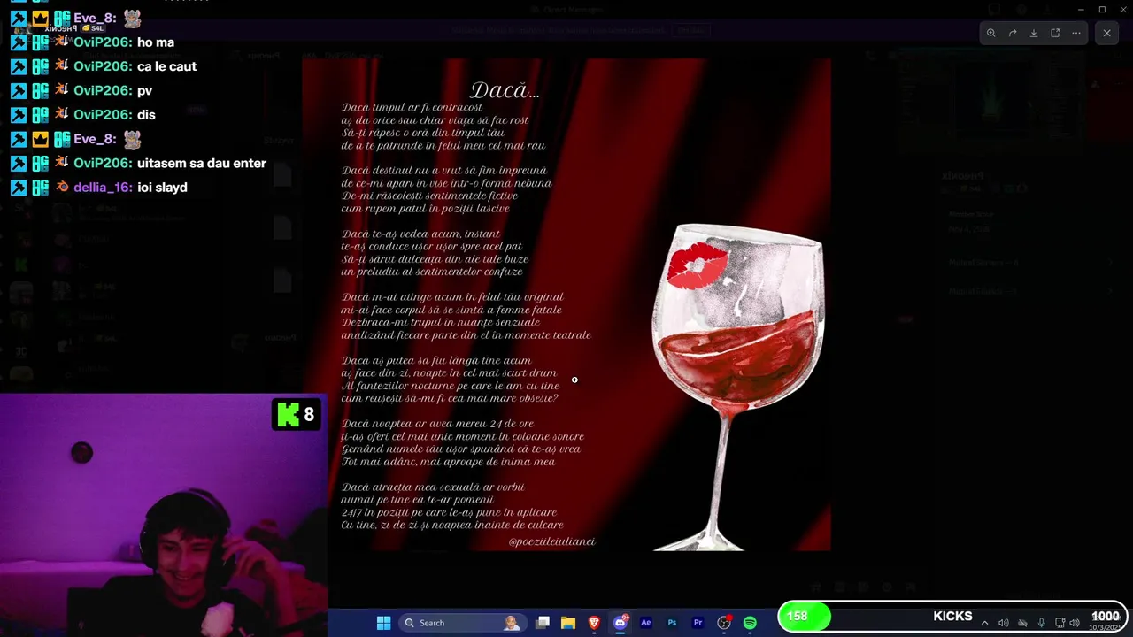Forward the image with the arrow icon
The height and width of the screenshot is (637, 1133).
(x=1013, y=33)
